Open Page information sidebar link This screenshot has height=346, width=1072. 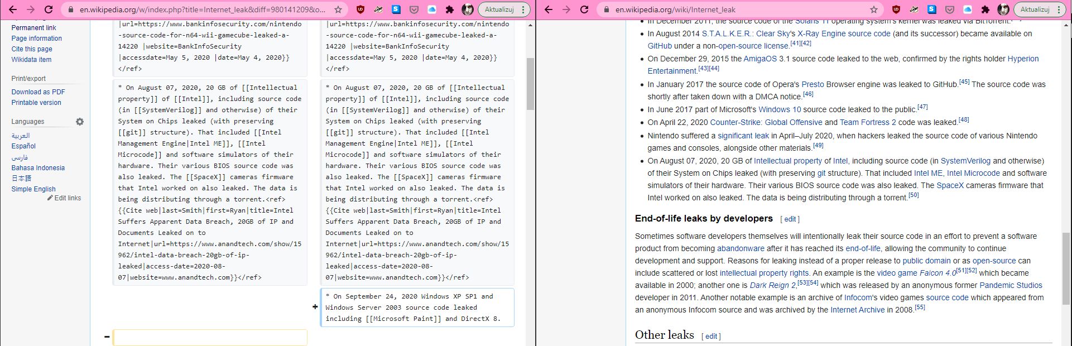click(37, 39)
